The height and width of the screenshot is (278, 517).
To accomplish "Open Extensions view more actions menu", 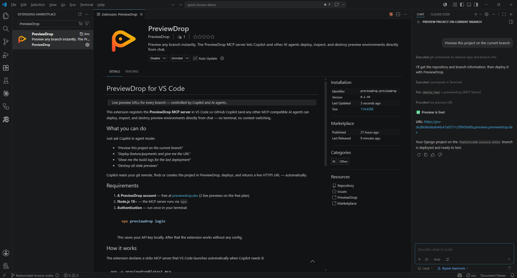I will [x=87, y=14].
